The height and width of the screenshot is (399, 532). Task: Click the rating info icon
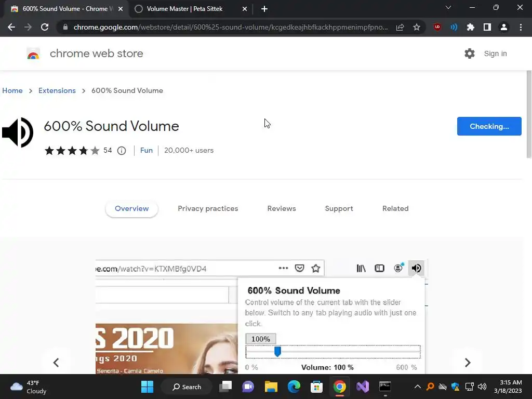pyautogui.click(x=122, y=151)
